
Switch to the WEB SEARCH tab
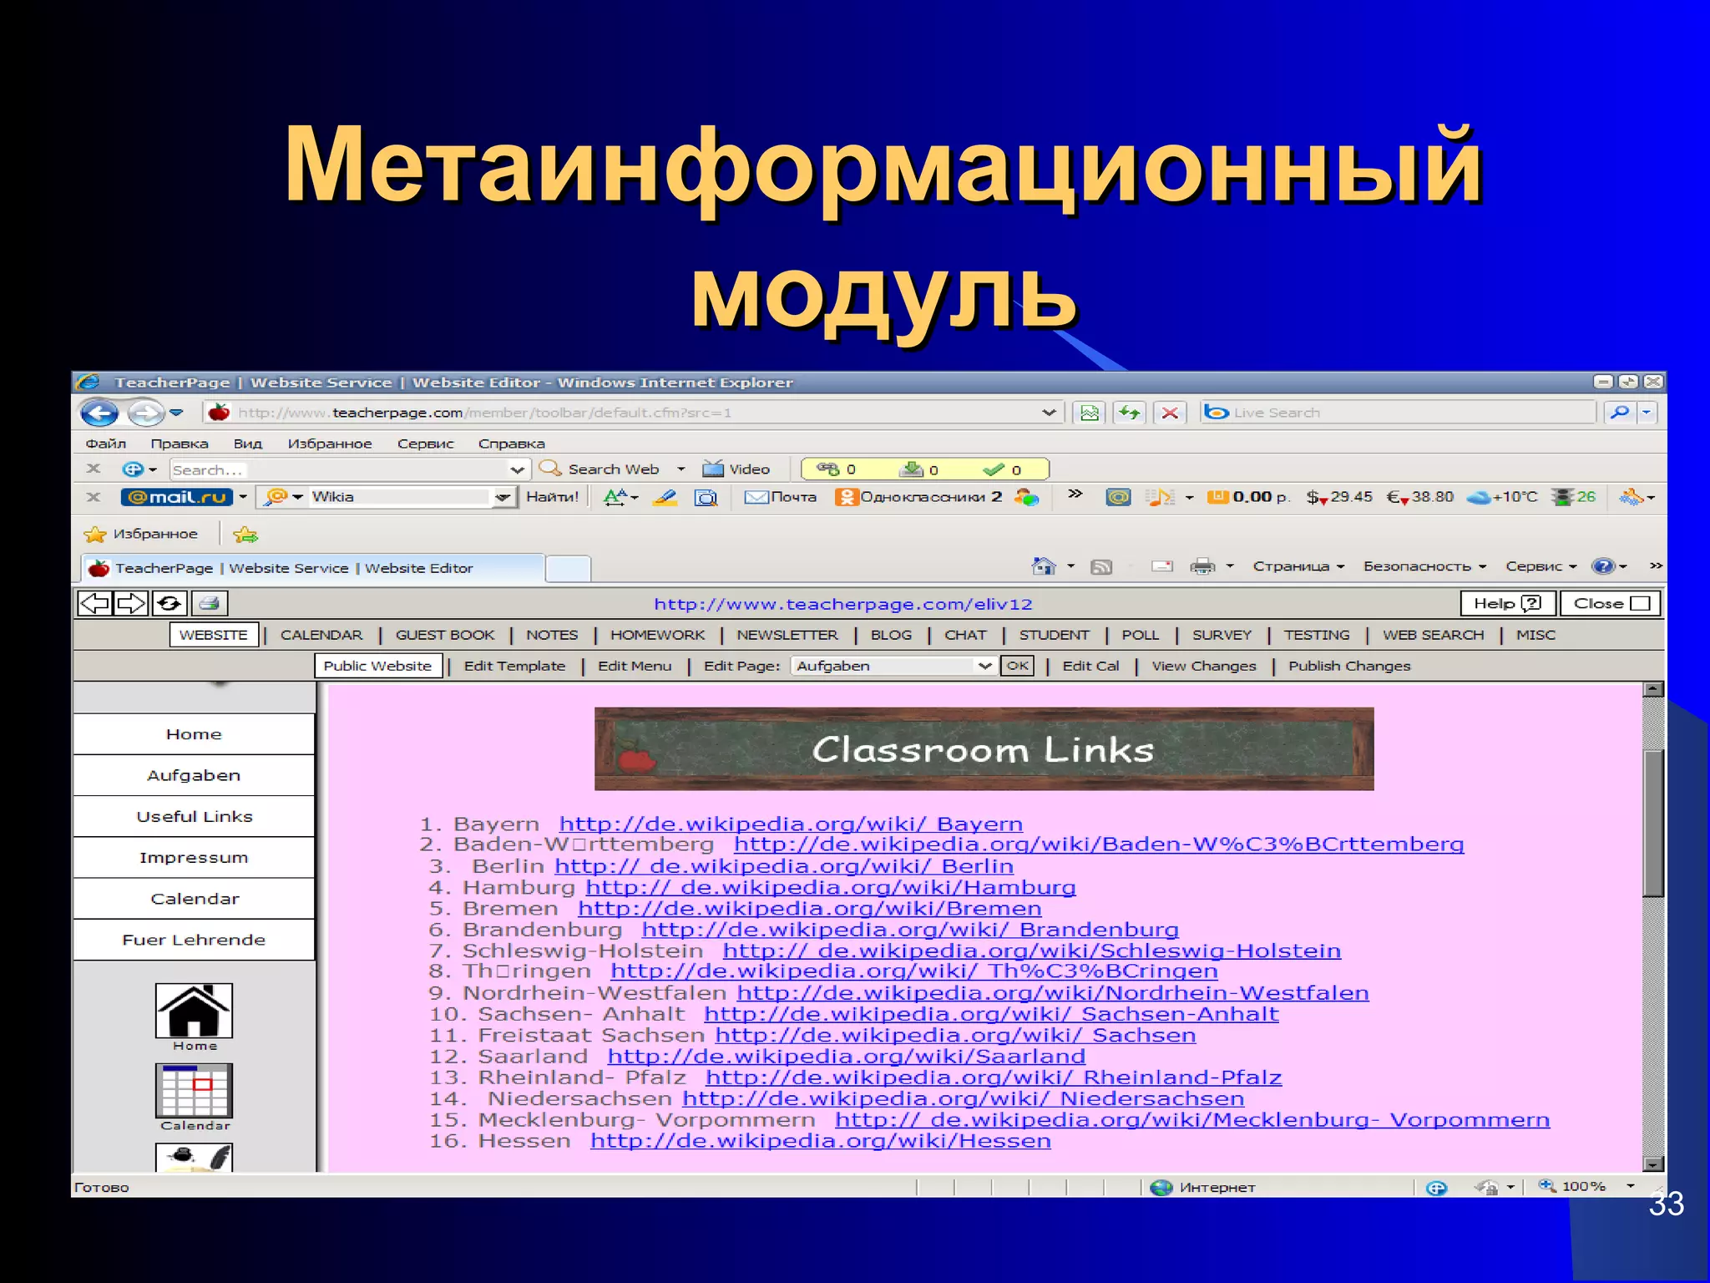[1433, 635]
